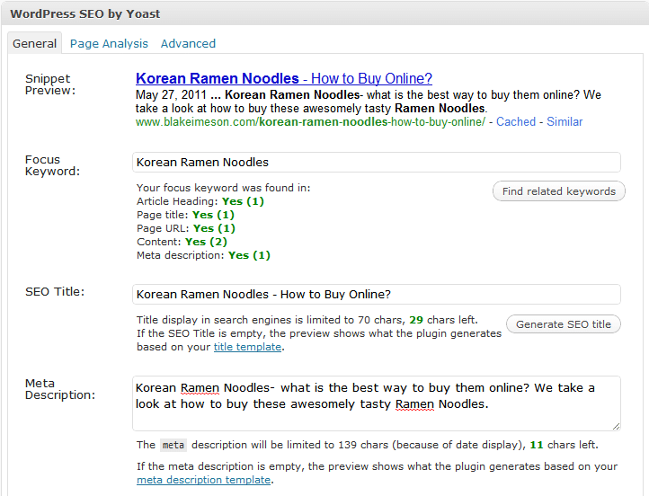
Task: Grab the Meta Description textarea resize handle
Action: point(616,426)
